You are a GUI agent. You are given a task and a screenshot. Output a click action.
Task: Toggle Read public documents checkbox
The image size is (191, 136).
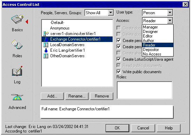[x=119, y=66]
